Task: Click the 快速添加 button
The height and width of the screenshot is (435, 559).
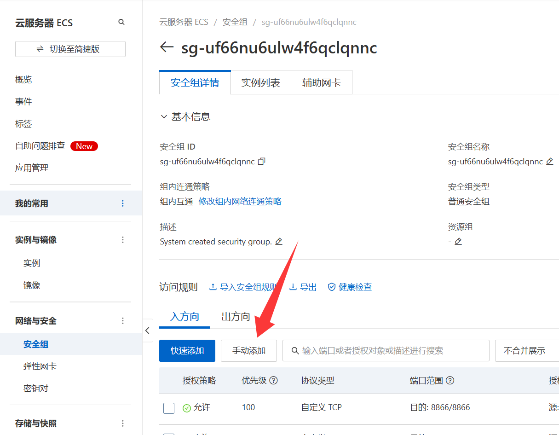Action: pyautogui.click(x=187, y=351)
